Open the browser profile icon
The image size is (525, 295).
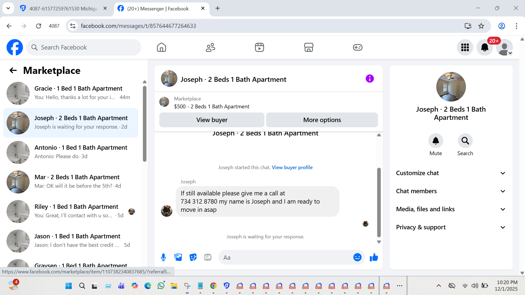(x=501, y=26)
